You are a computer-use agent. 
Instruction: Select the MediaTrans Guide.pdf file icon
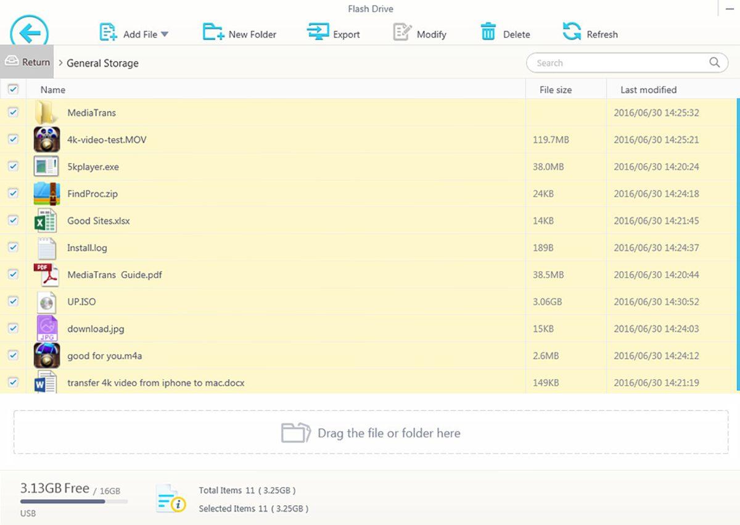46,275
